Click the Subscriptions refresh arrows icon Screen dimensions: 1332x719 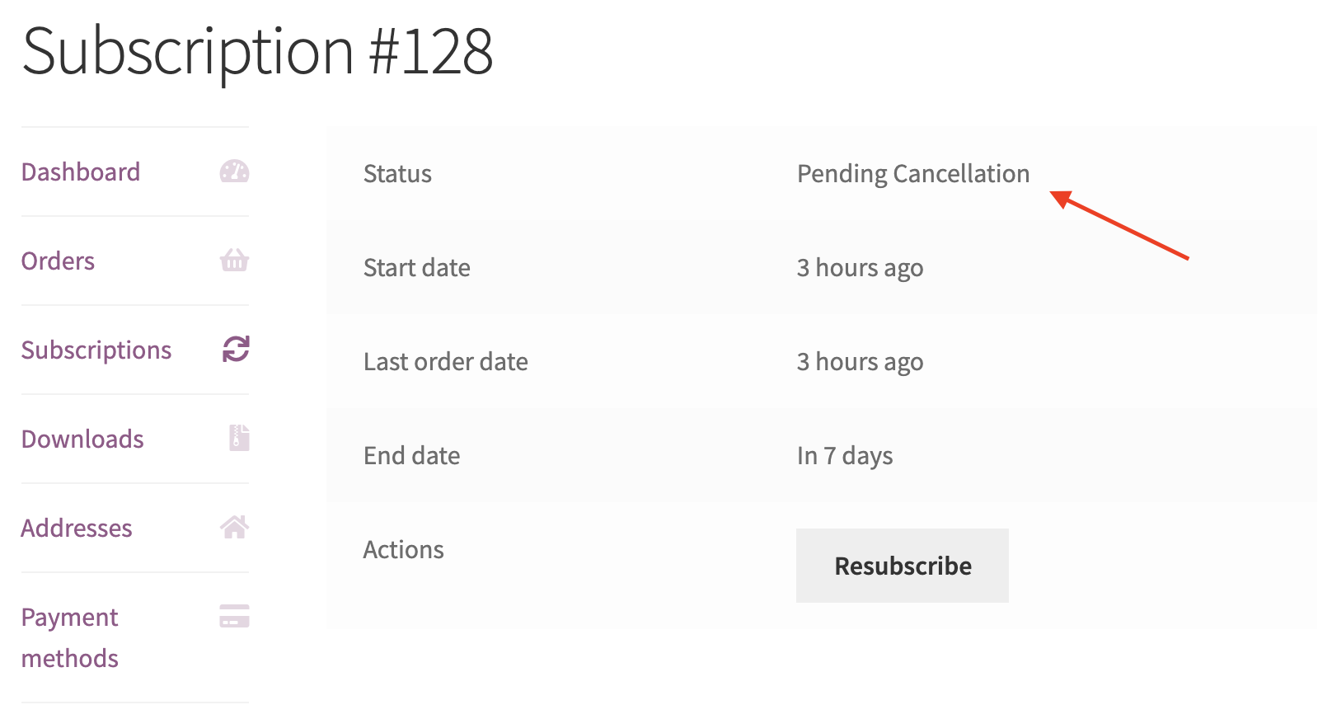tap(236, 350)
